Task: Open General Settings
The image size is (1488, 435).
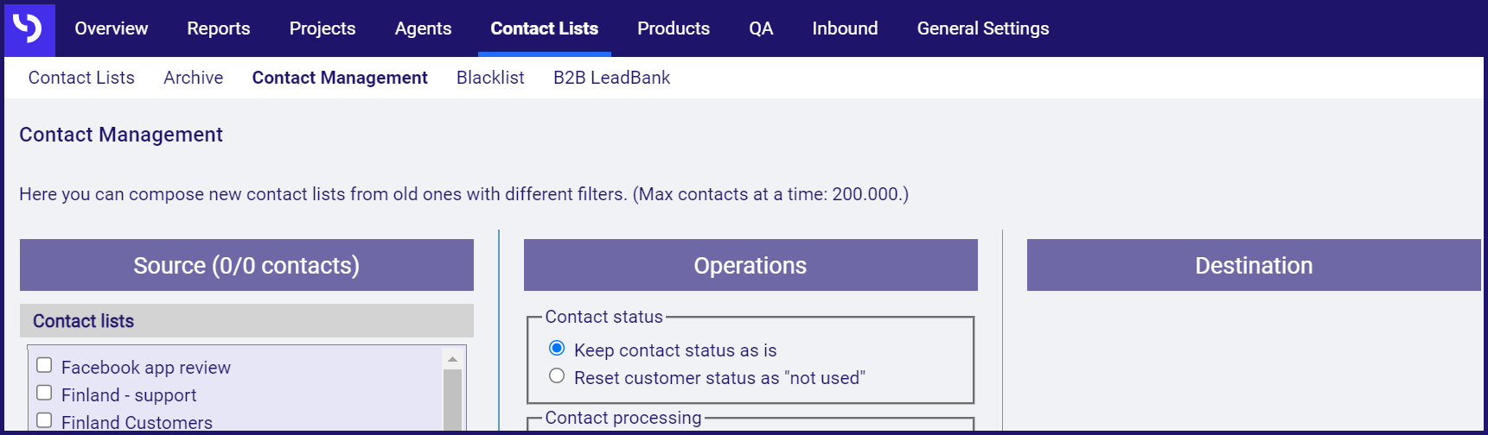Action: click(983, 28)
